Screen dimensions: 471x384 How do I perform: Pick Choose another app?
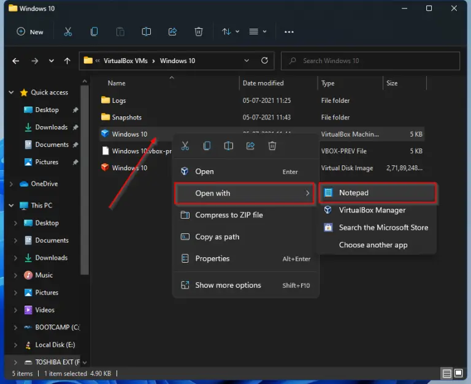(x=378, y=245)
